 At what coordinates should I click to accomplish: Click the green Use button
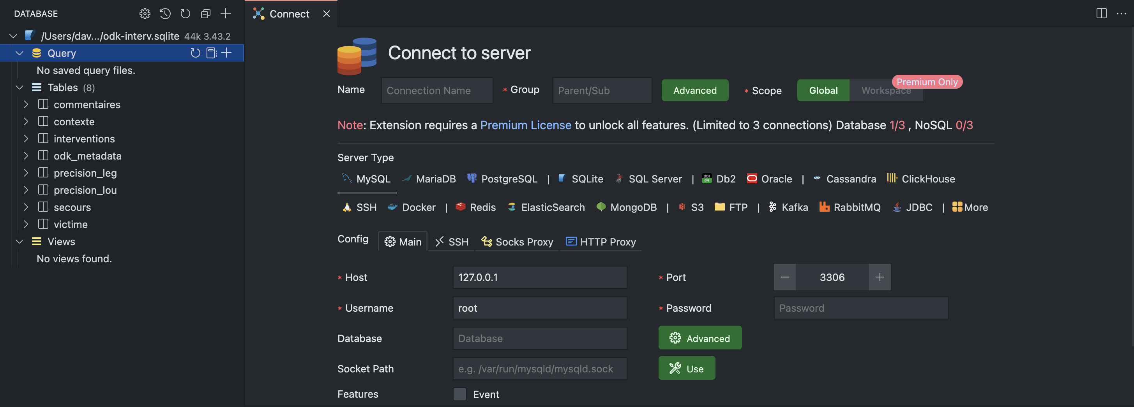point(686,369)
